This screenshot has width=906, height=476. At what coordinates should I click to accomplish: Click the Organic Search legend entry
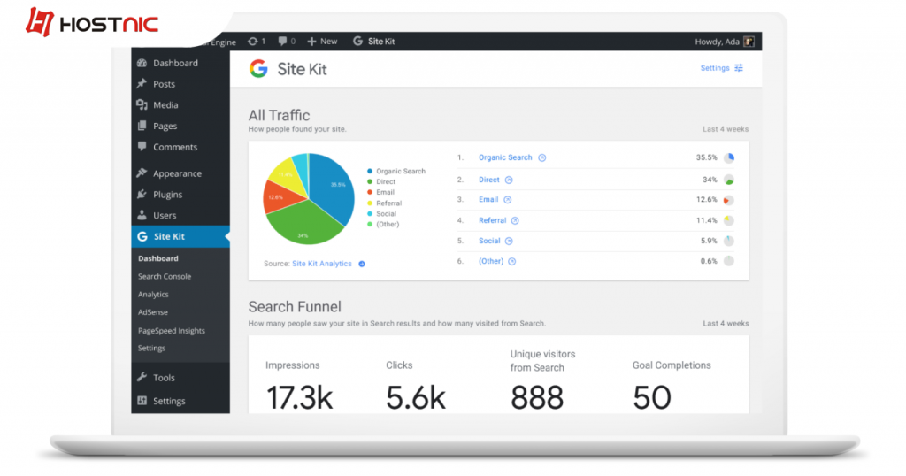tap(395, 171)
